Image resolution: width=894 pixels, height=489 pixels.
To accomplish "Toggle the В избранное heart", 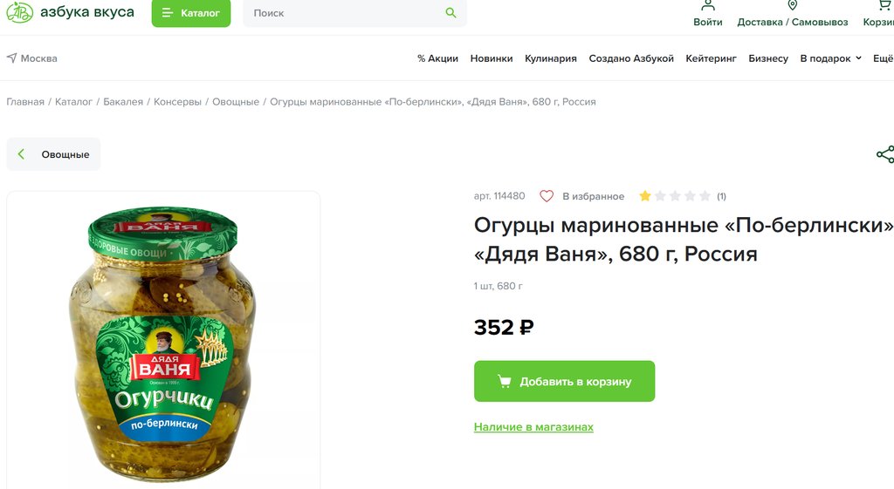I will [x=547, y=196].
